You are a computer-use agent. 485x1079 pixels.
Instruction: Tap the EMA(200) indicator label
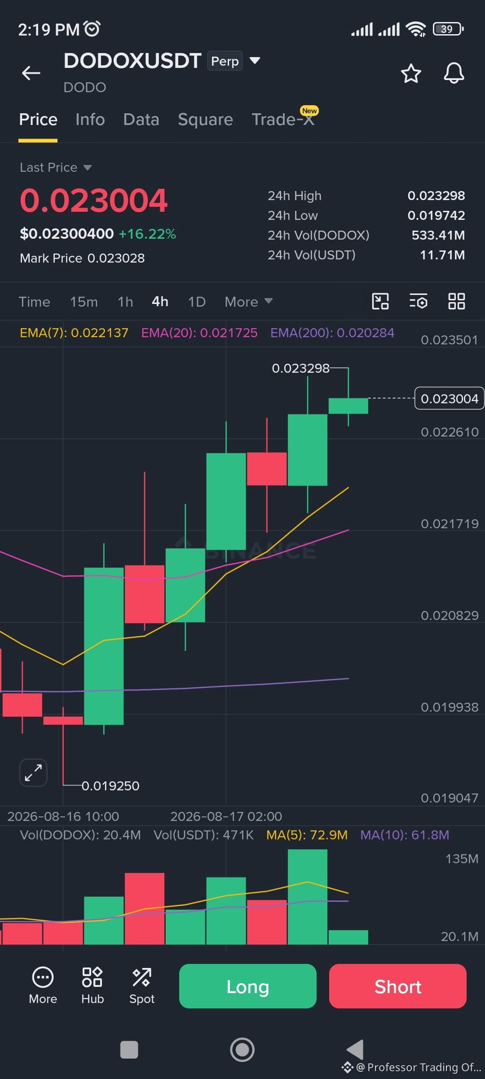point(332,333)
